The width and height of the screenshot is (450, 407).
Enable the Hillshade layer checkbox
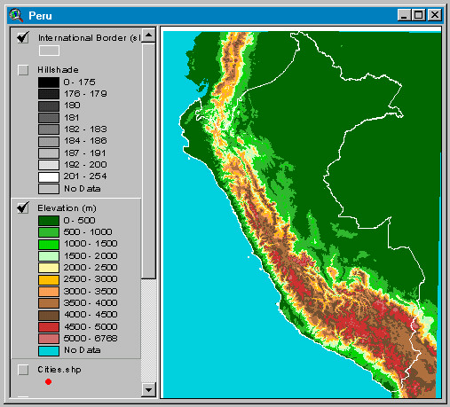click(x=23, y=70)
